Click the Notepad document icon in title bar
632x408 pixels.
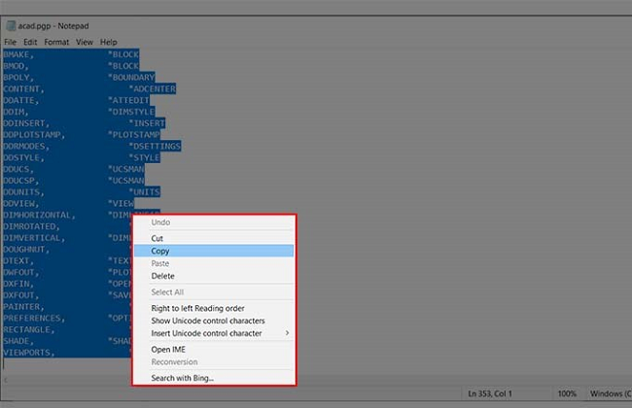point(11,26)
